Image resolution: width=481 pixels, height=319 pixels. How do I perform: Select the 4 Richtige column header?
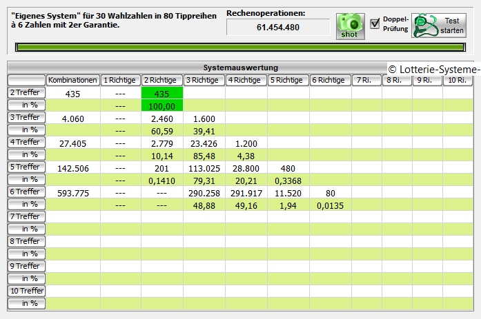click(x=246, y=80)
